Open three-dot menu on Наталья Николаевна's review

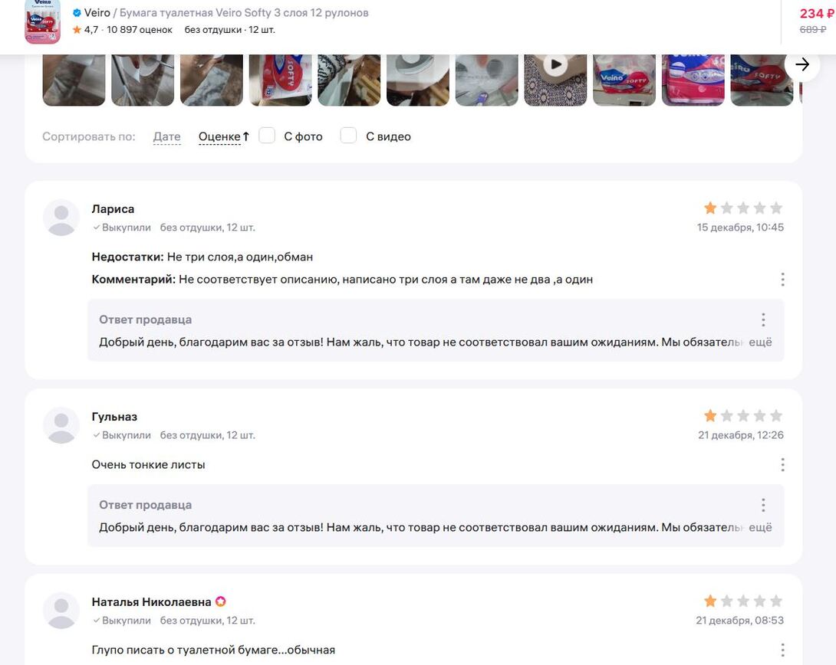click(782, 650)
